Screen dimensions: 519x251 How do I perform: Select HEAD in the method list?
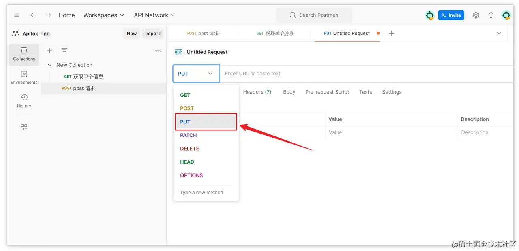point(206,162)
